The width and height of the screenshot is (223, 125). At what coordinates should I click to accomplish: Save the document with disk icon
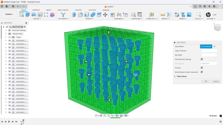click(x=13, y=6)
